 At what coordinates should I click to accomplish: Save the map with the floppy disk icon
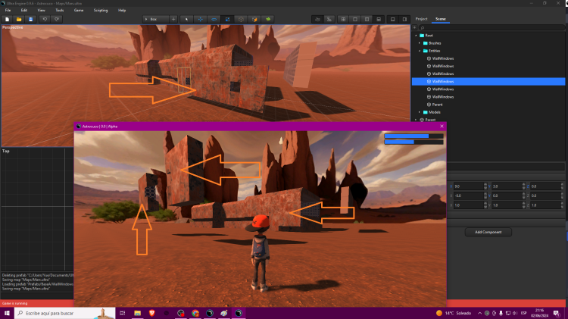click(30, 17)
